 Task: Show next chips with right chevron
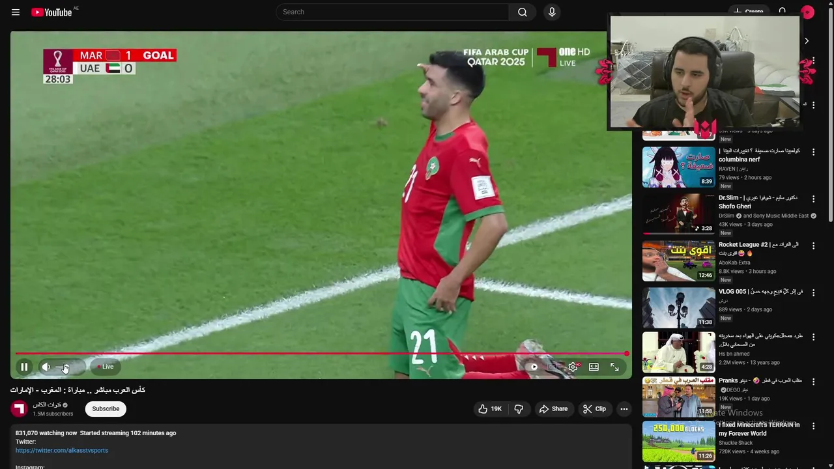click(807, 40)
